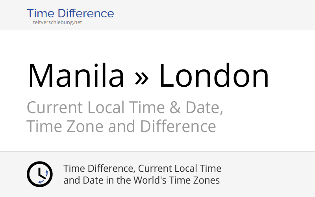The height and width of the screenshot is (197, 315).
Task: Select the word "Manila" in the heading
Action: pos(76,76)
